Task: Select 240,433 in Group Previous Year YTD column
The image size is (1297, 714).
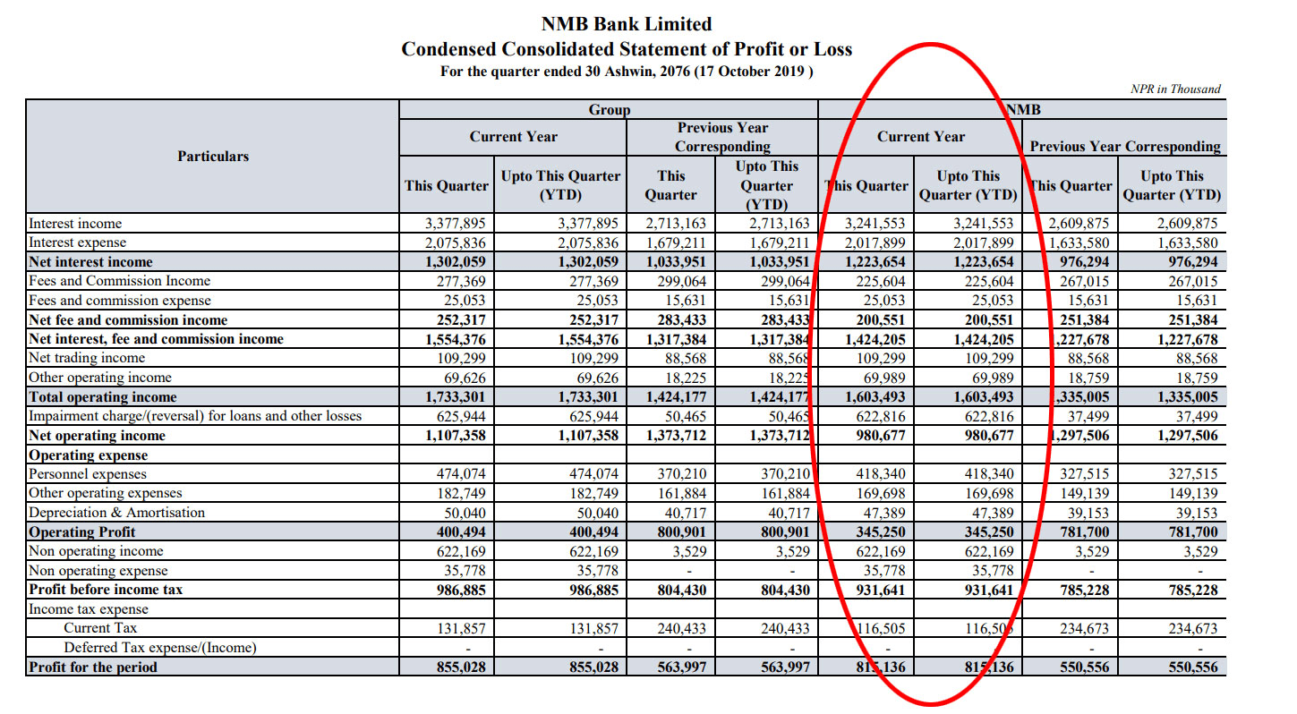Action: [784, 628]
